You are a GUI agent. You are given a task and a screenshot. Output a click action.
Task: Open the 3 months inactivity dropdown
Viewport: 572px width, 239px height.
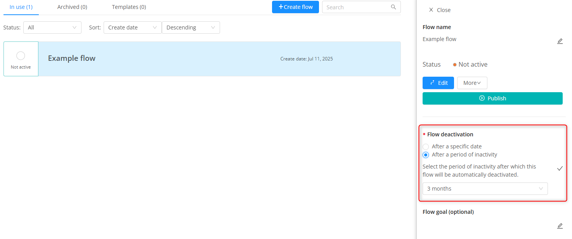485,189
